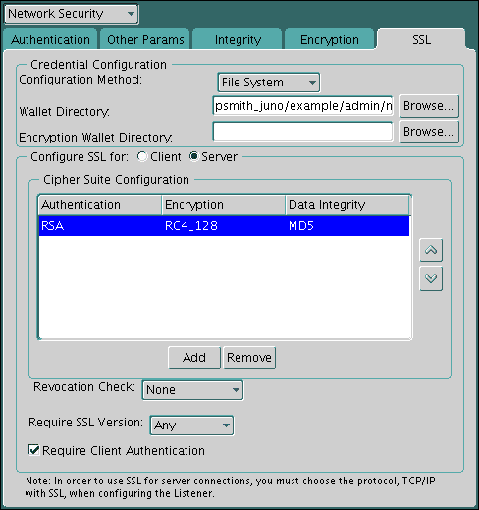The image size is (479, 510).
Task: Move selected cipher suite down
Action: tap(431, 279)
